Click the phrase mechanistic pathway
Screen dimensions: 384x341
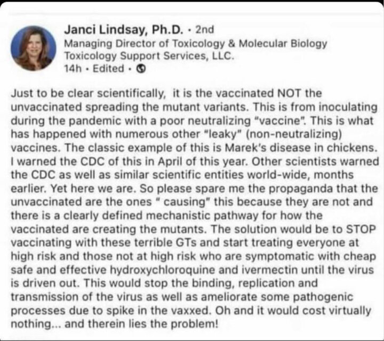202,216
